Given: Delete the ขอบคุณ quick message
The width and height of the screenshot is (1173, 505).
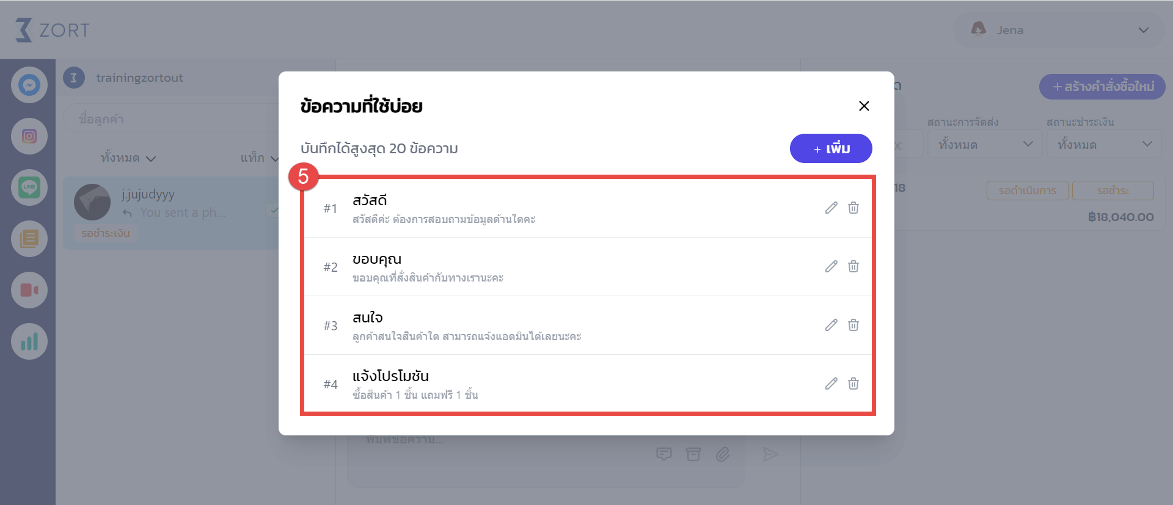Looking at the screenshot, I should coord(853,266).
